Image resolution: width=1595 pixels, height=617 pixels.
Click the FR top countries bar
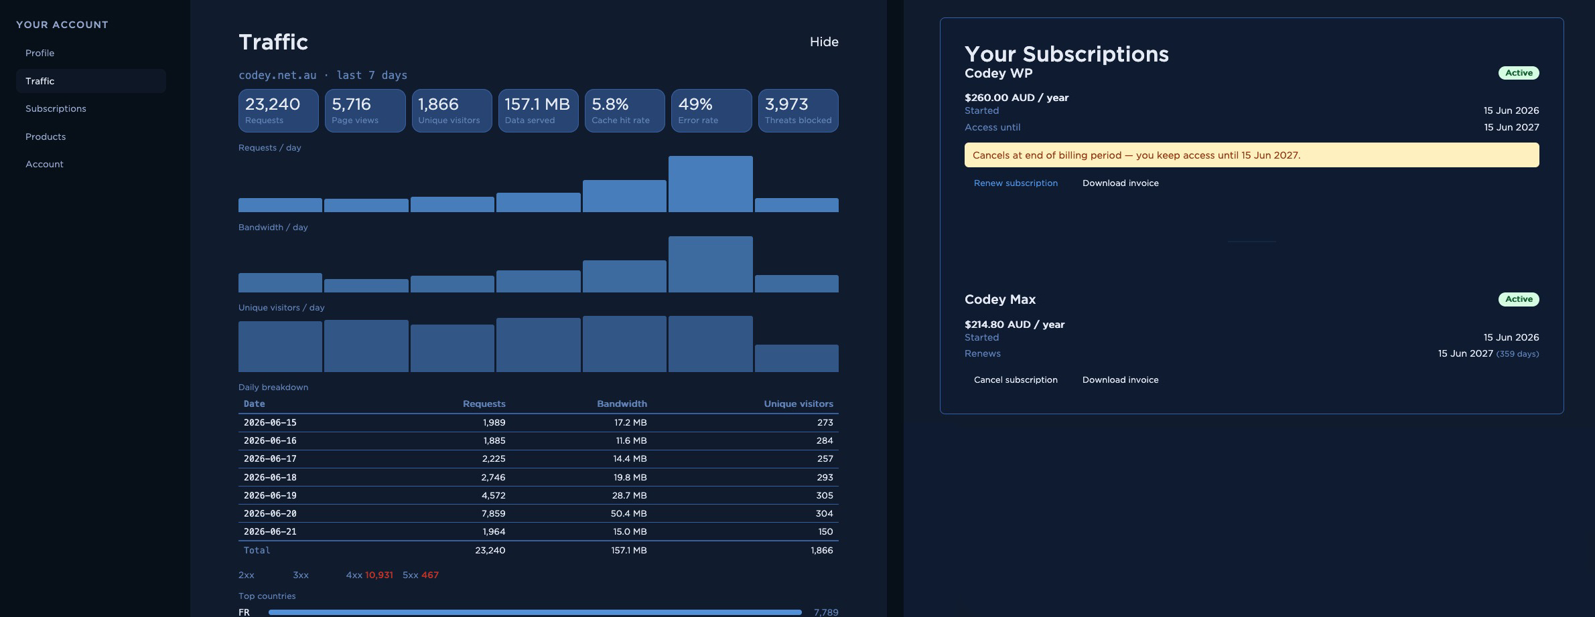coord(535,612)
